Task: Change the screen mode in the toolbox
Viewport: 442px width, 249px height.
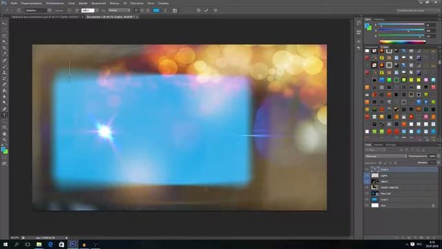Action: [4, 163]
